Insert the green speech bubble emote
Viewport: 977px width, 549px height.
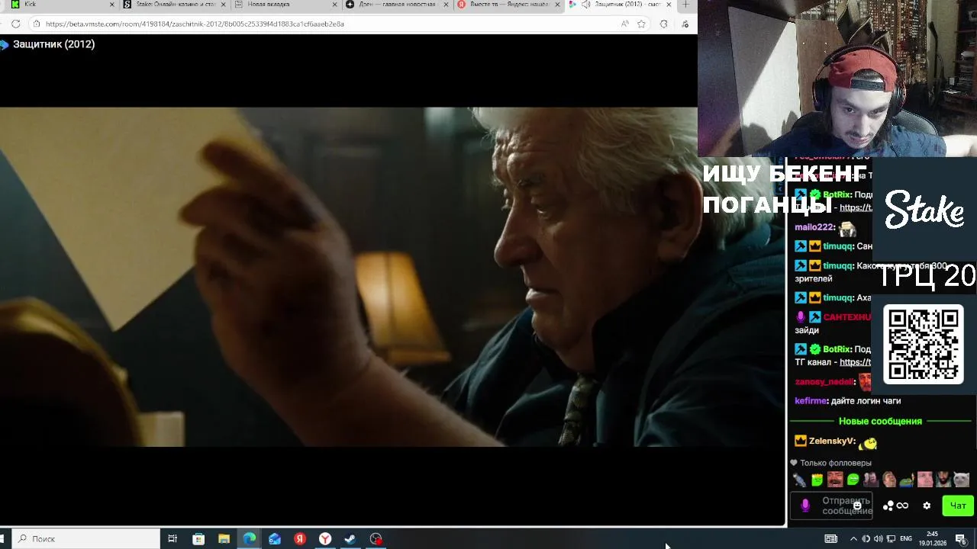[x=853, y=480]
